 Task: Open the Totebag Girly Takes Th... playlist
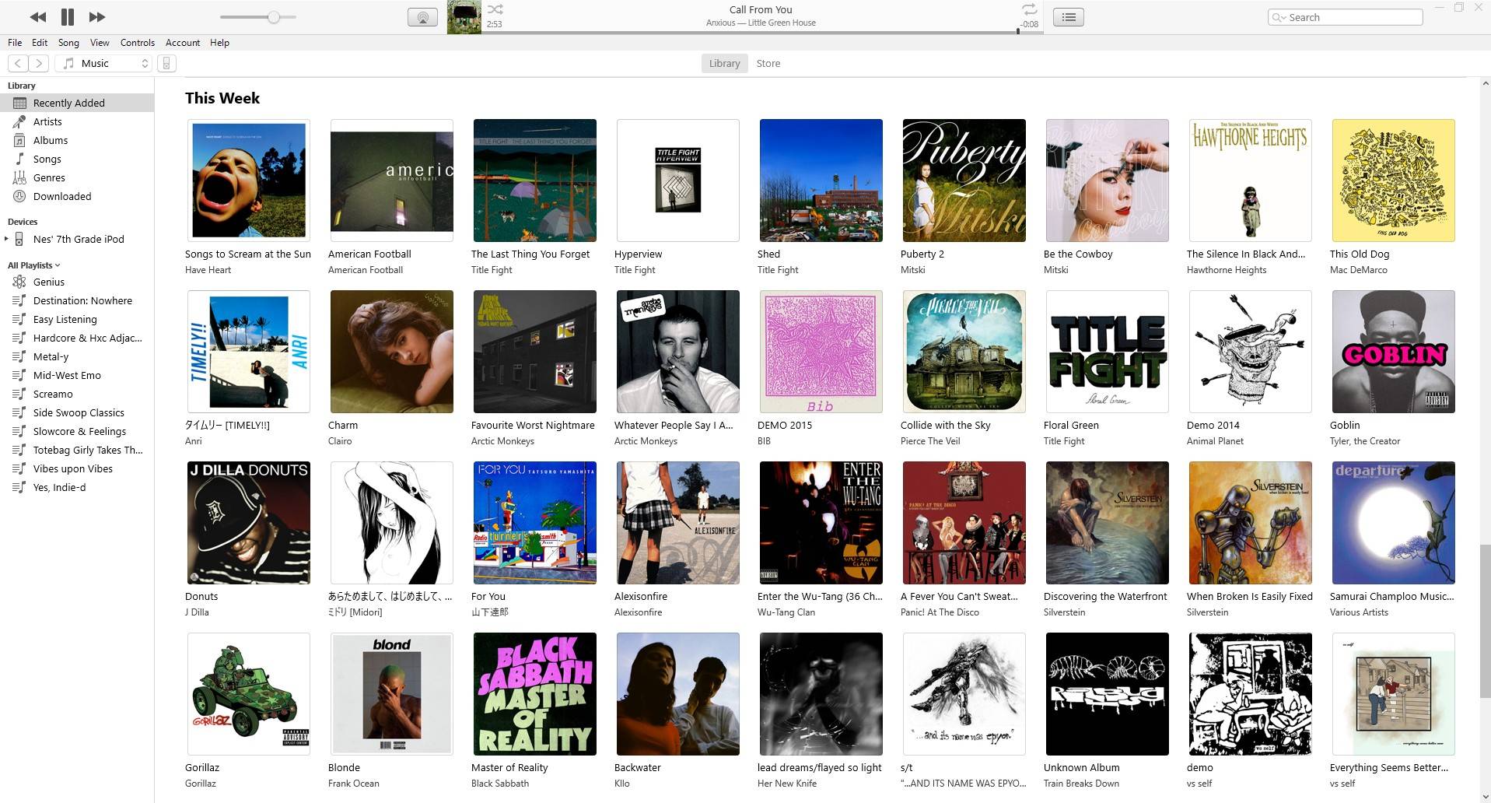tap(88, 450)
